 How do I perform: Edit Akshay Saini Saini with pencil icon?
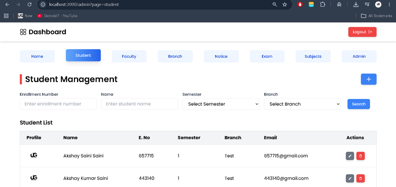pos(350,156)
